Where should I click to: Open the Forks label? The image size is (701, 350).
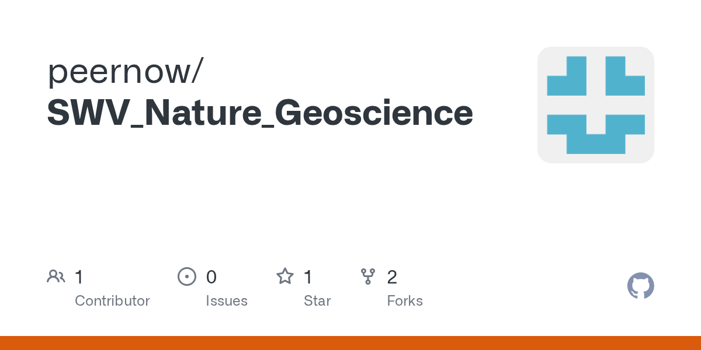(405, 301)
